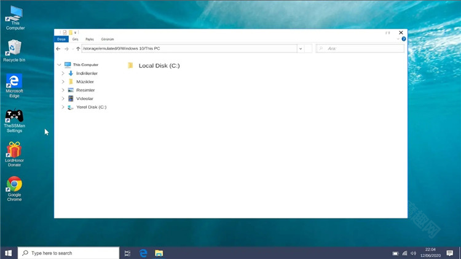Click the File Explorer taskbar icon
Screen dimensions: 461x259
159,253
